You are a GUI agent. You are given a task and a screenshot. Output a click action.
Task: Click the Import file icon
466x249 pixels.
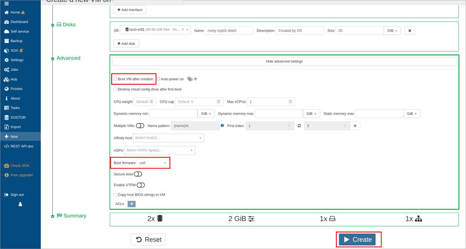(6, 127)
